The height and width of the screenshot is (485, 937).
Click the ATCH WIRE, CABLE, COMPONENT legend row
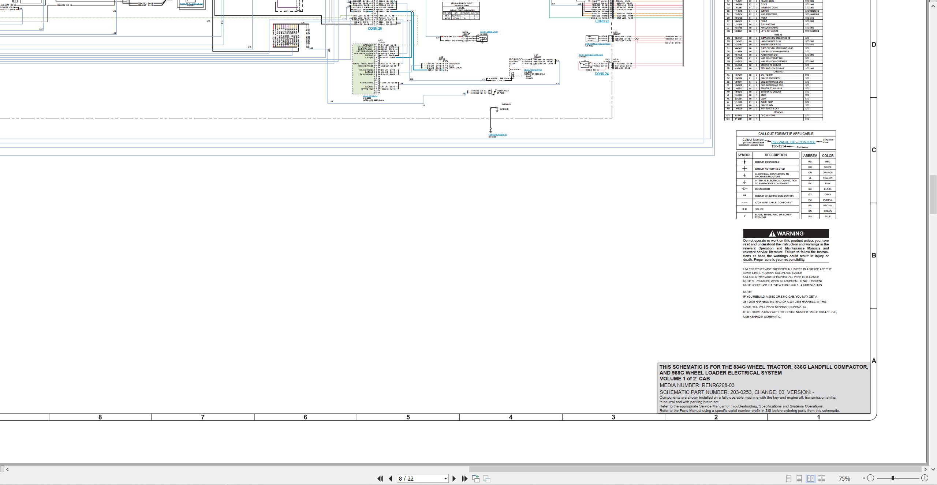tap(768, 203)
